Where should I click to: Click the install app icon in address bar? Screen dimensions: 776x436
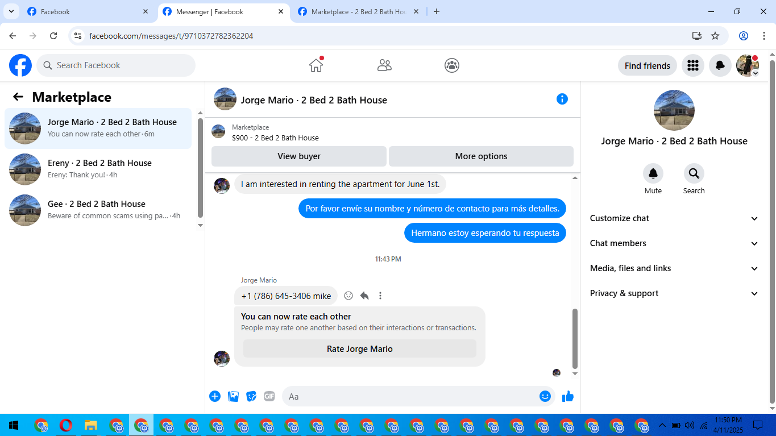[697, 36]
